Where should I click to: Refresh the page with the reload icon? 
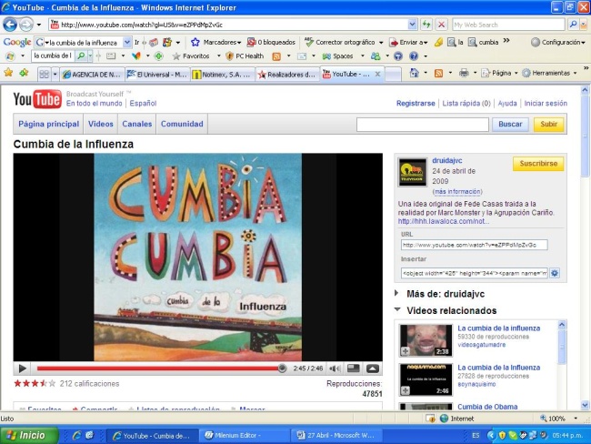[x=426, y=25]
